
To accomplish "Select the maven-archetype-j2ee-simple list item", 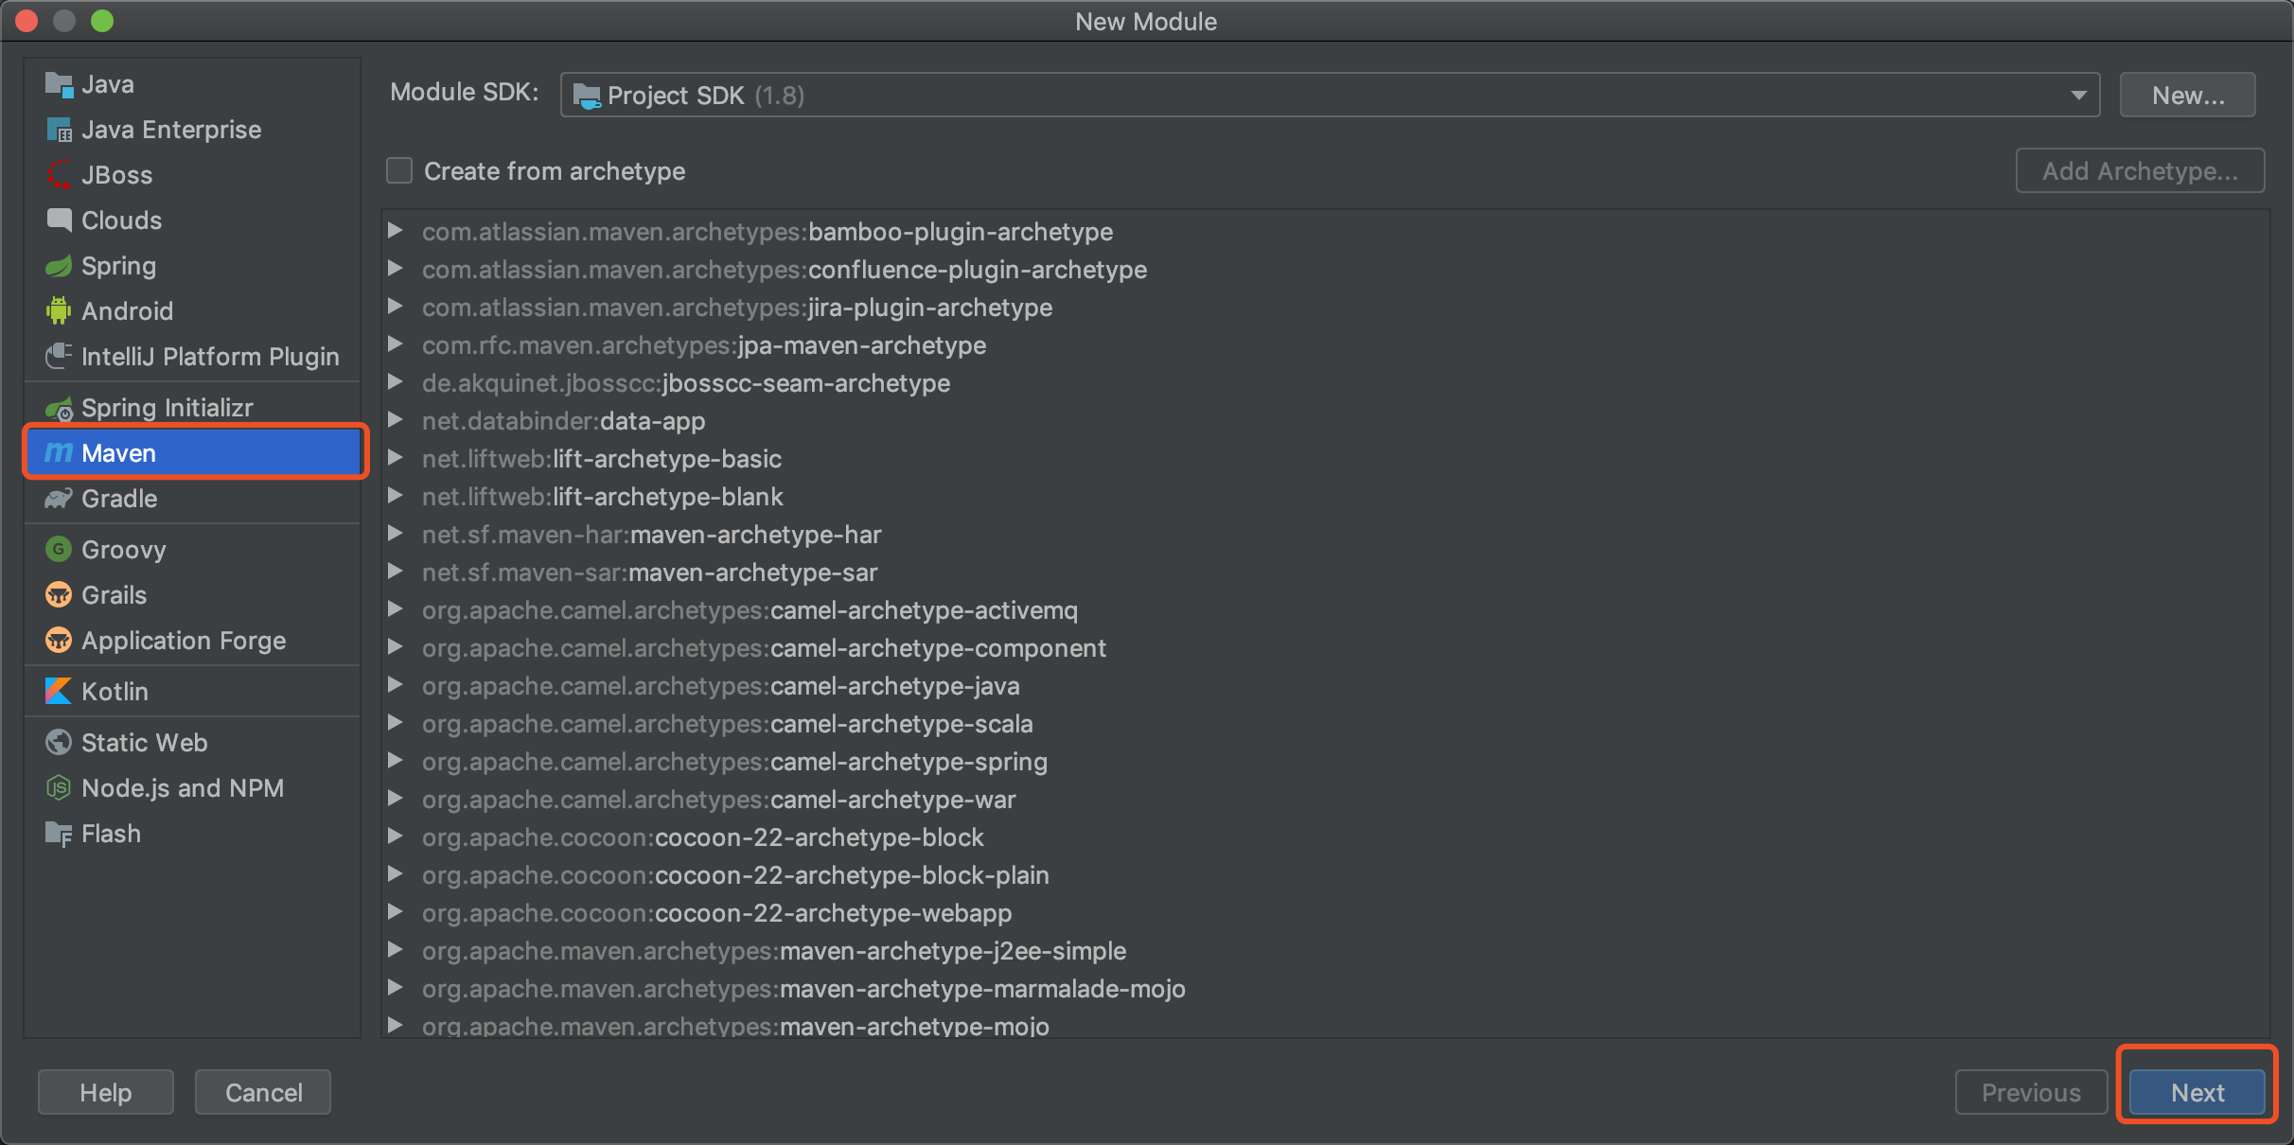I will [952, 951].
